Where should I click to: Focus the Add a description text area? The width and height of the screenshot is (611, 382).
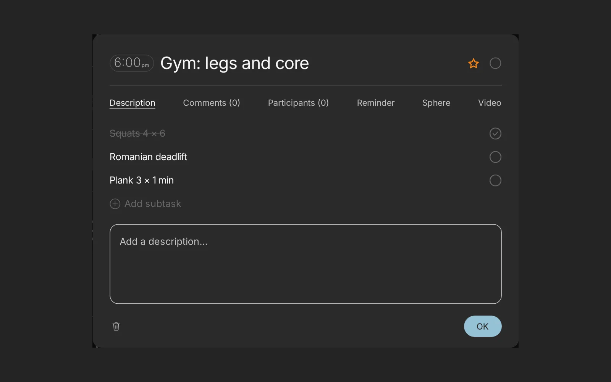tap(305, 264)
